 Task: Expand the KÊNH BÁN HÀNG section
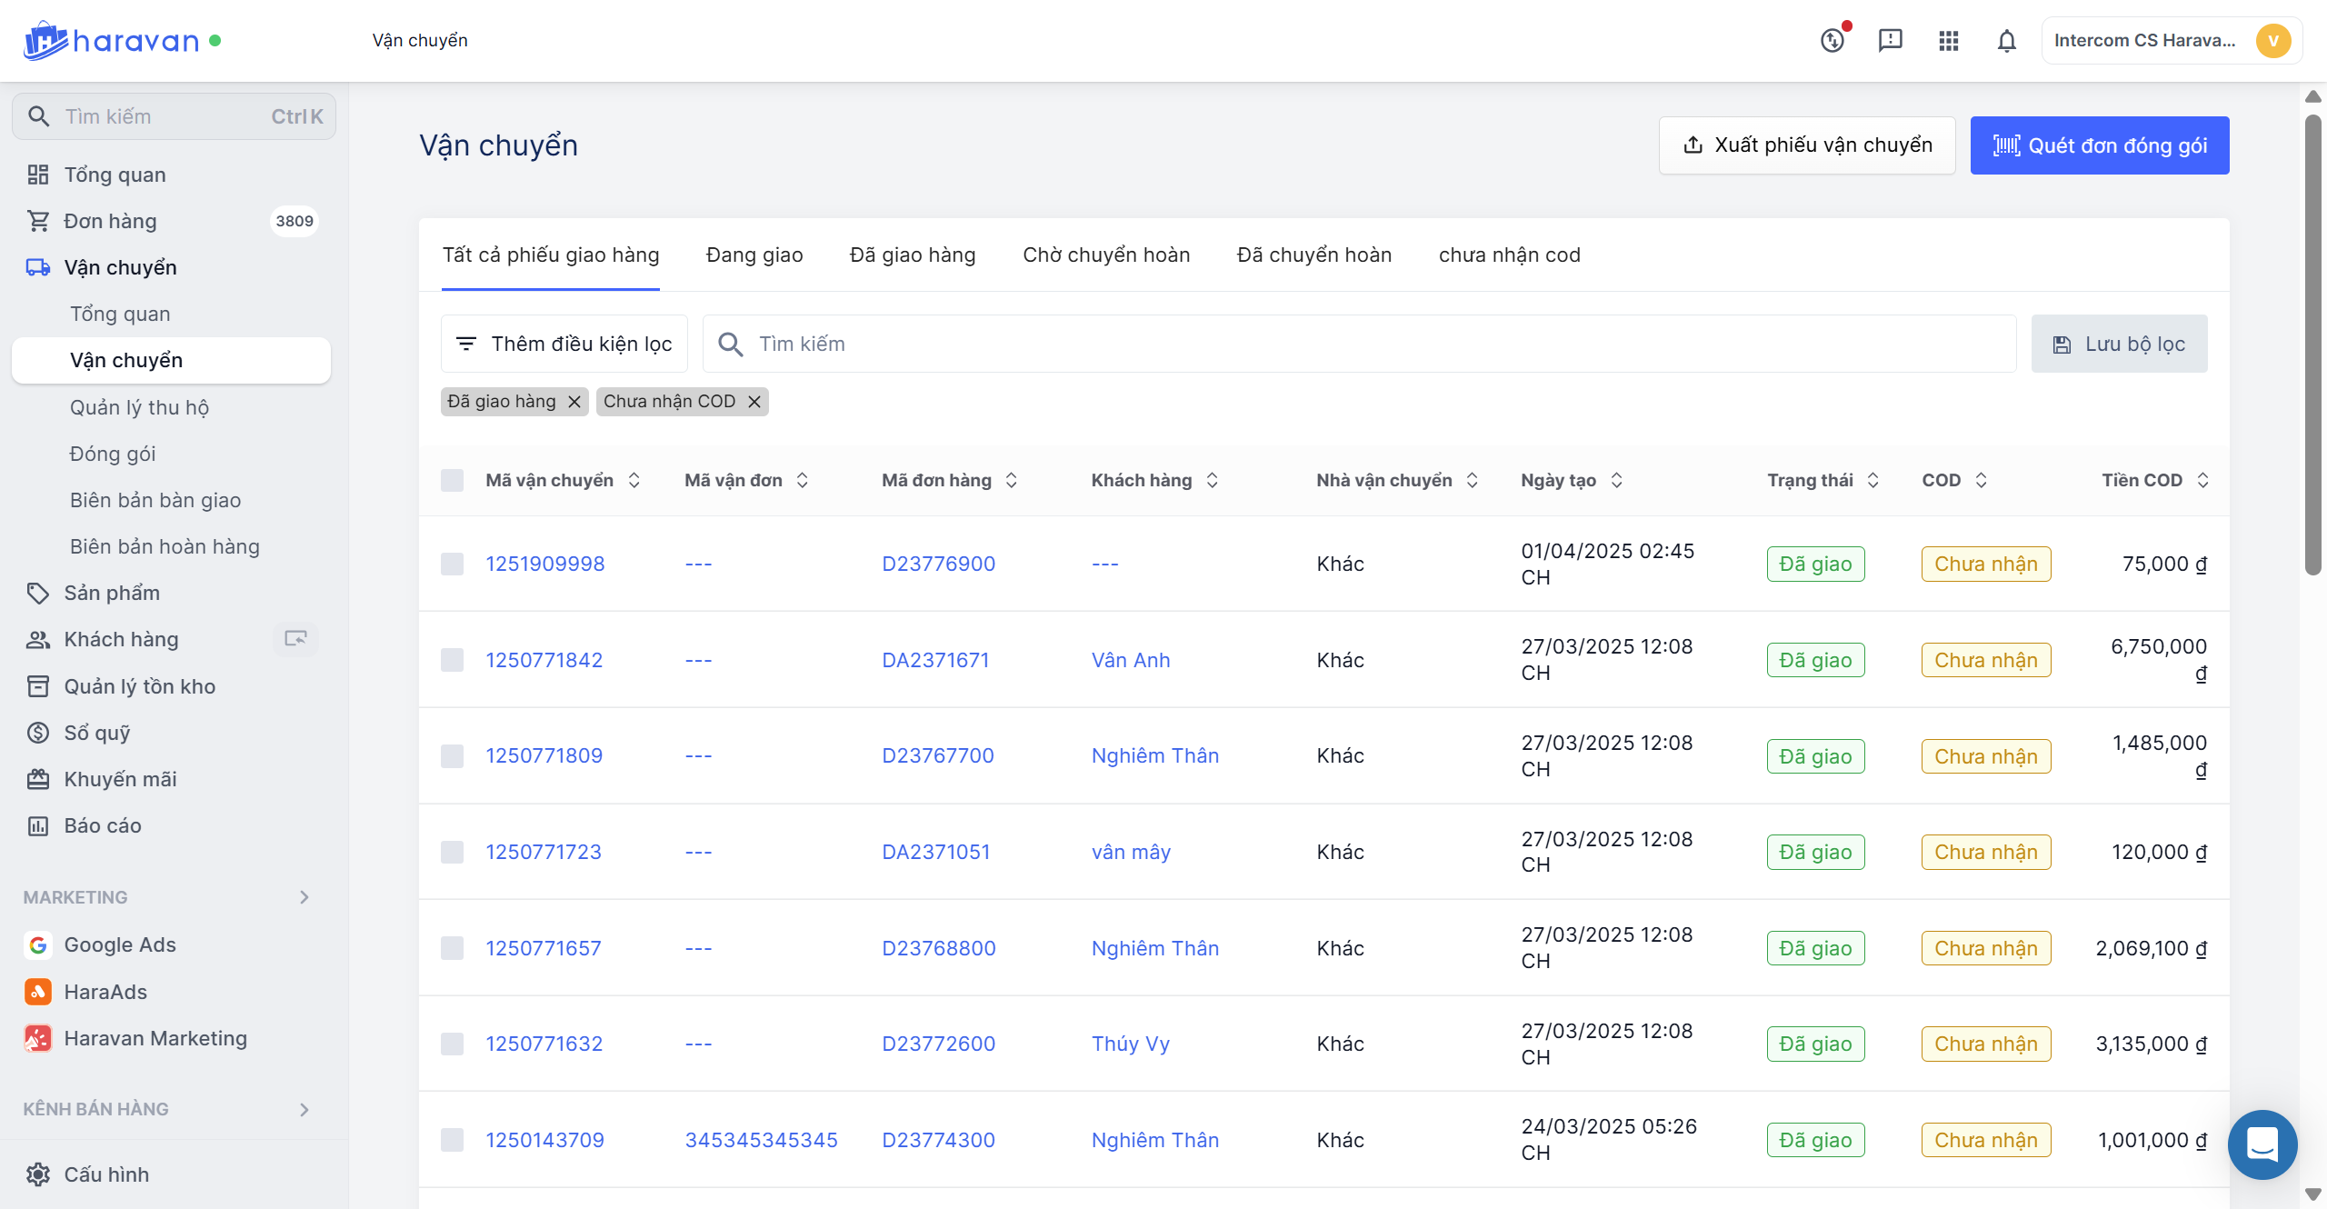point(305,1109)
